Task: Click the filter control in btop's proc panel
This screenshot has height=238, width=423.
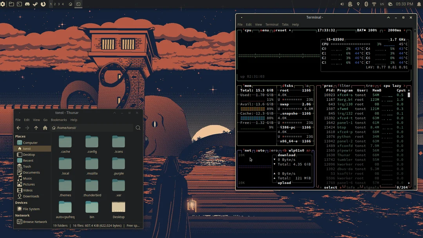Action: point(344,86)
